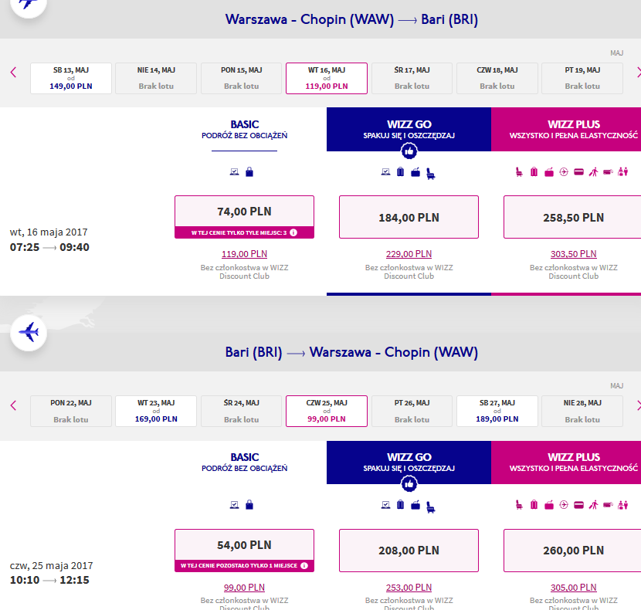
Task: Click credit card icon under outbound WIZZ PLUS
Action: tap(579, 172)
